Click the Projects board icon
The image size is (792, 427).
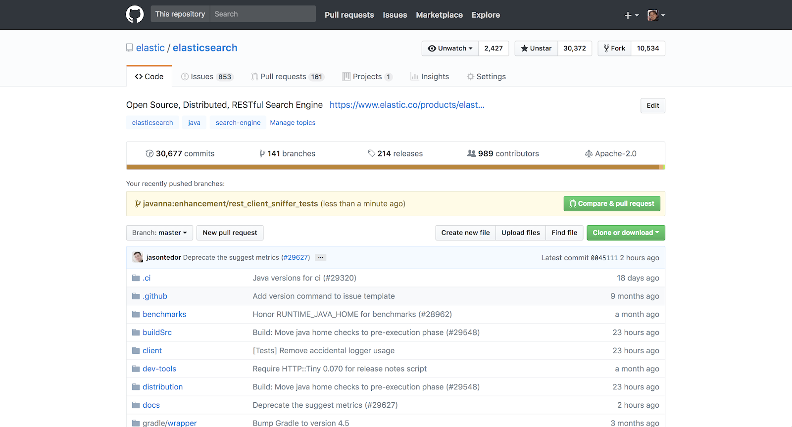click(346, 77)
